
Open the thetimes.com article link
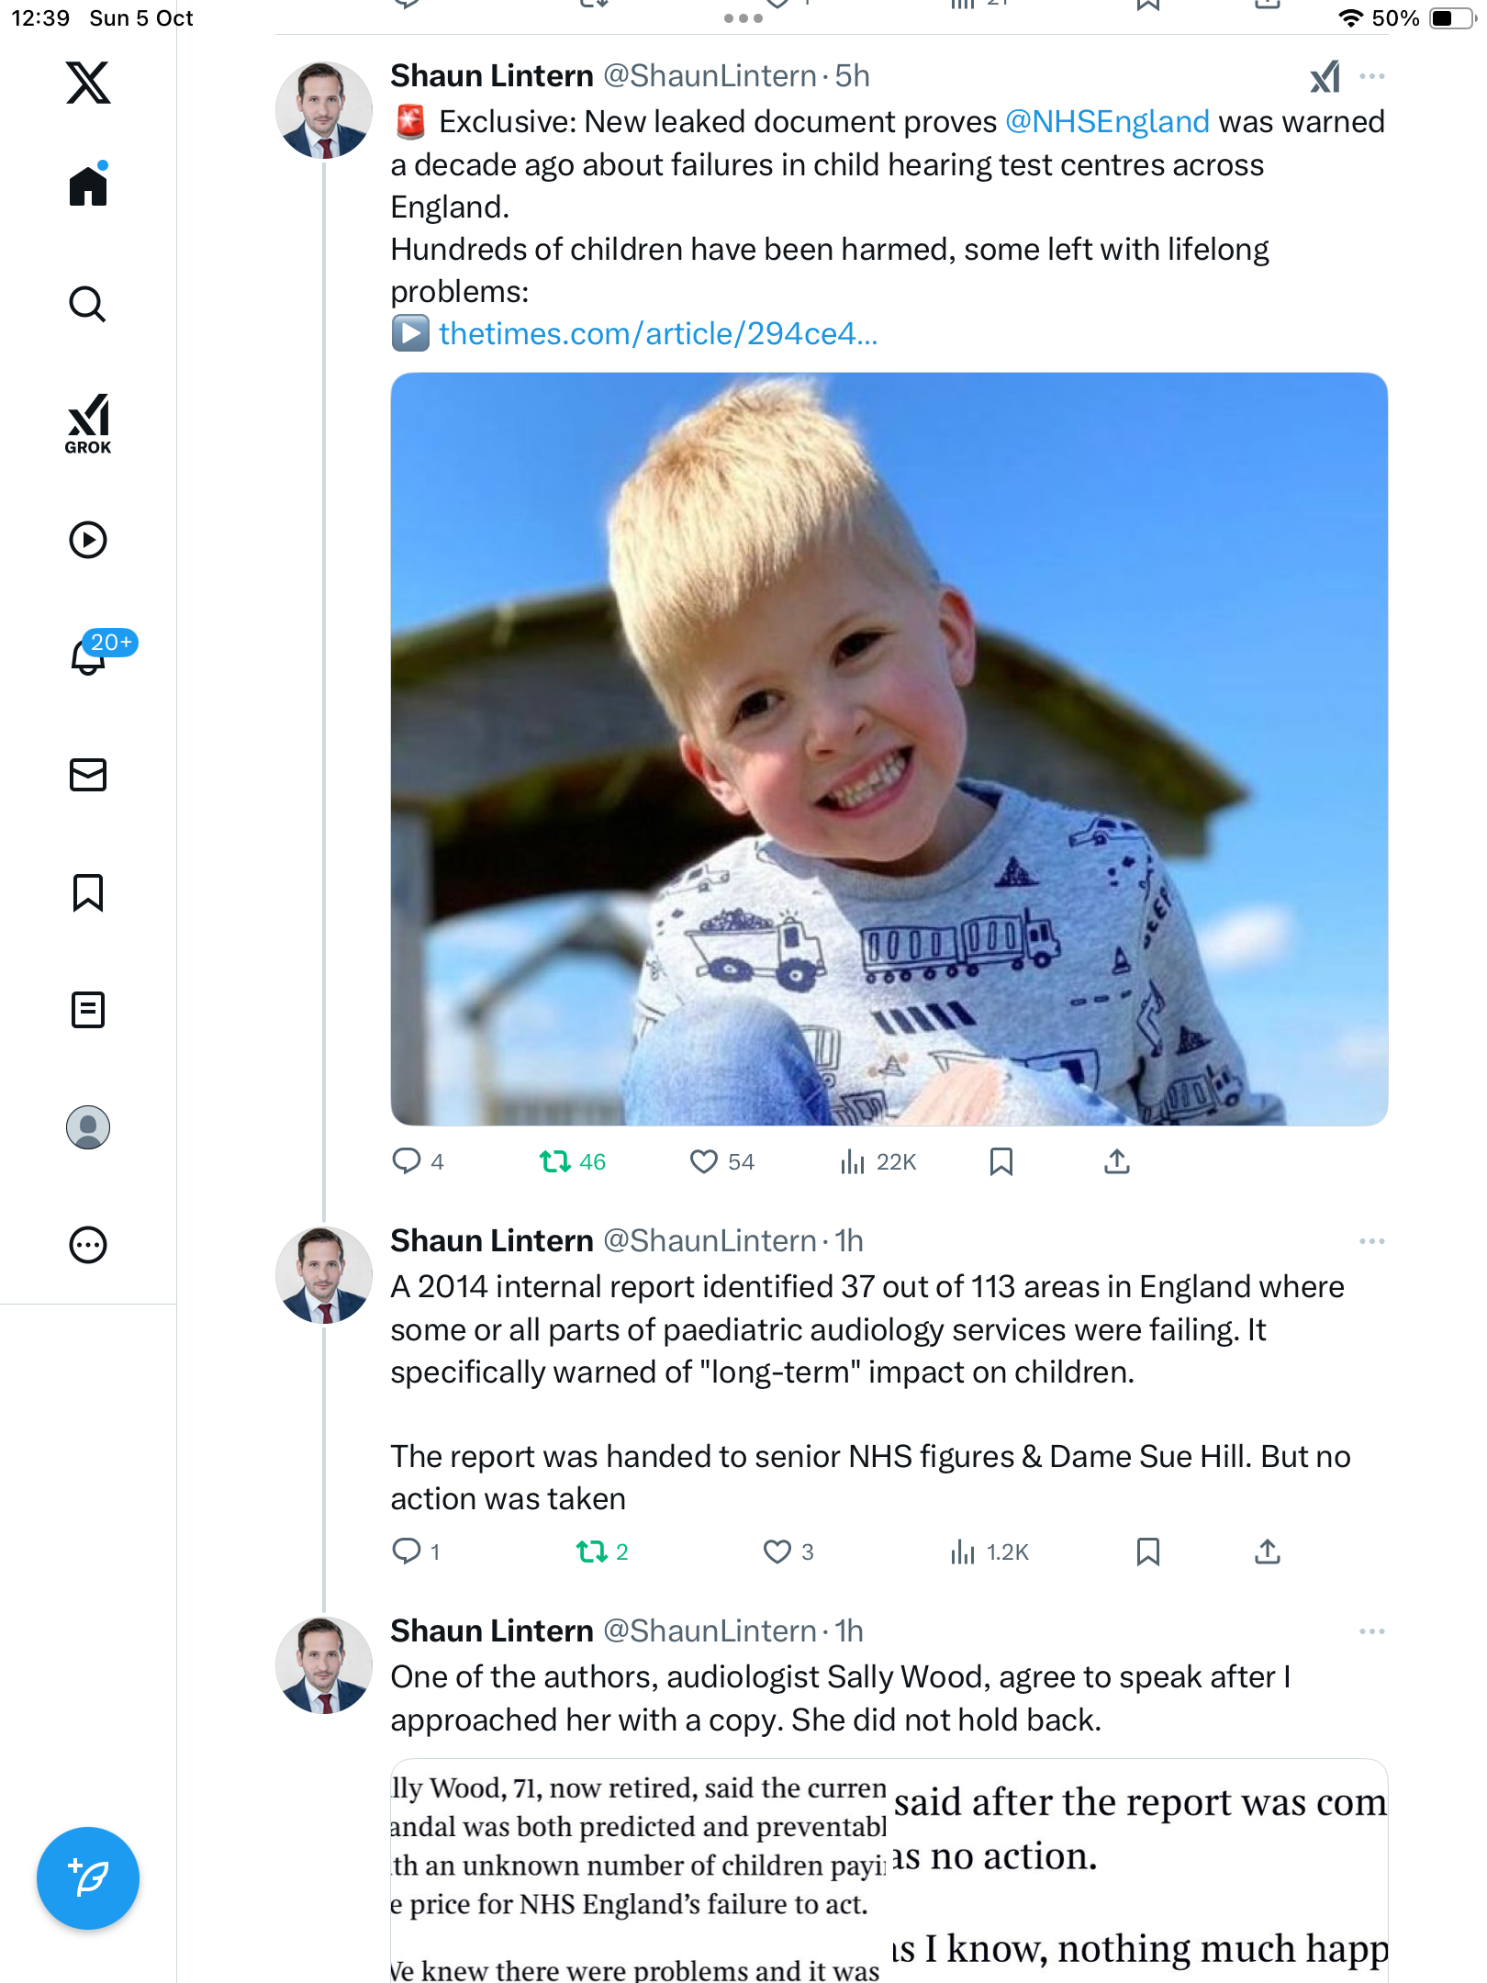(x=658, y=334)
